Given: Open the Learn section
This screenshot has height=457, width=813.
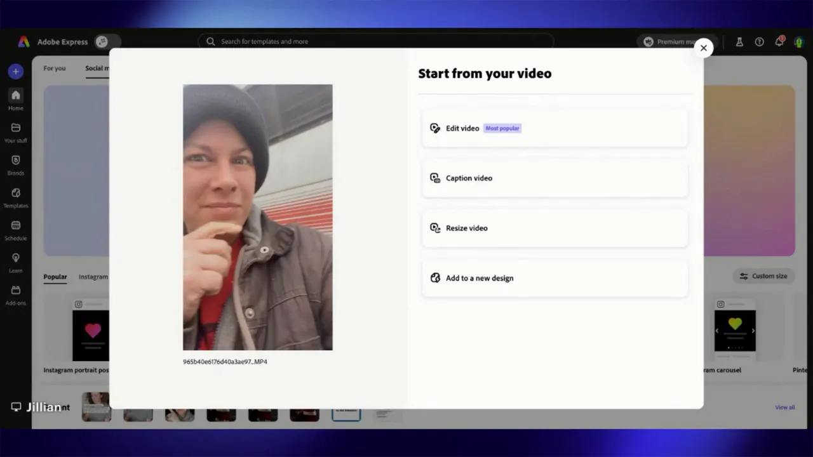Looking at the screenshot, I should 15,261.
